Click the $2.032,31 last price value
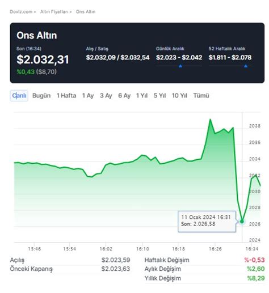This screenshot has width=269, height=293. click(43, 60)
